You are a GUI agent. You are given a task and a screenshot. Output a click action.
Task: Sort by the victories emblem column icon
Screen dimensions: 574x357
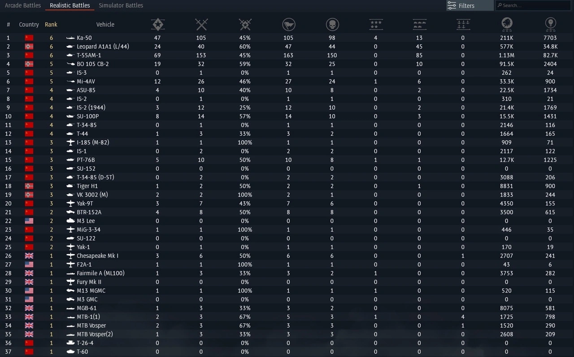[x=157, y=24]
